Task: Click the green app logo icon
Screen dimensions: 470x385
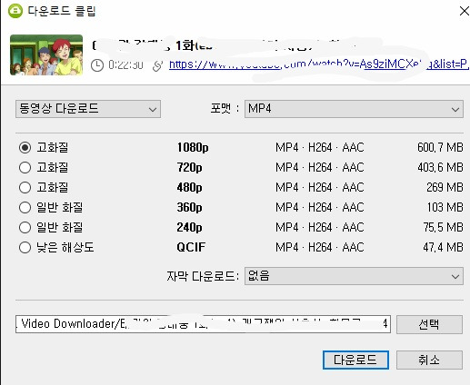Action: coord(15,11)
